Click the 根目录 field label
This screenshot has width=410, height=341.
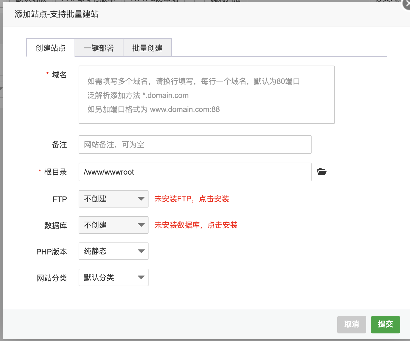55,172
